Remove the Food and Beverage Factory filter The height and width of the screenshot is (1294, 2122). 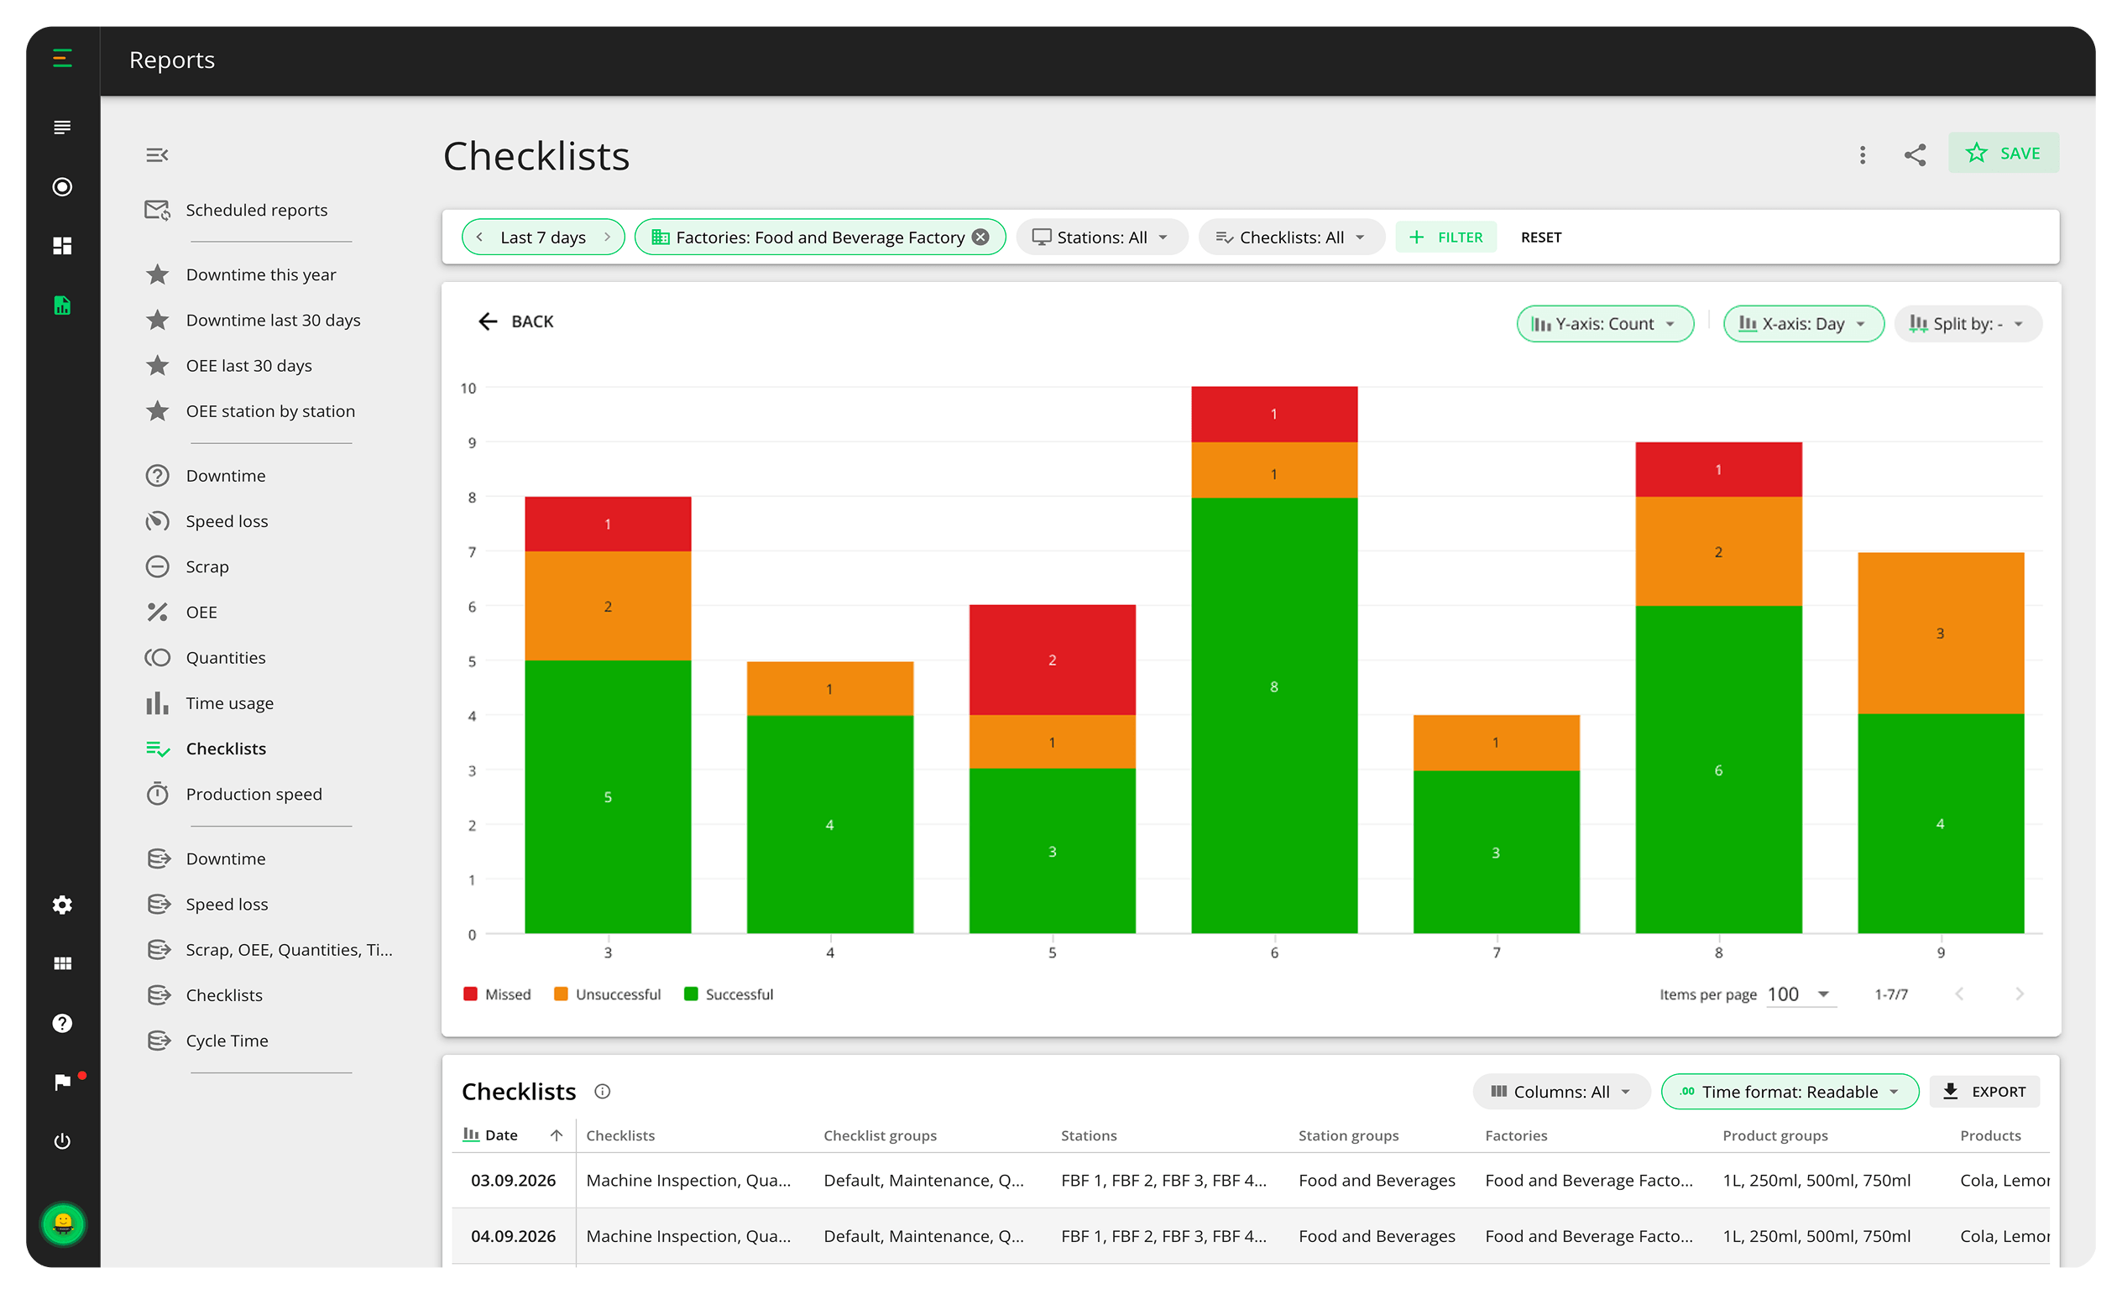coord(980,237)
